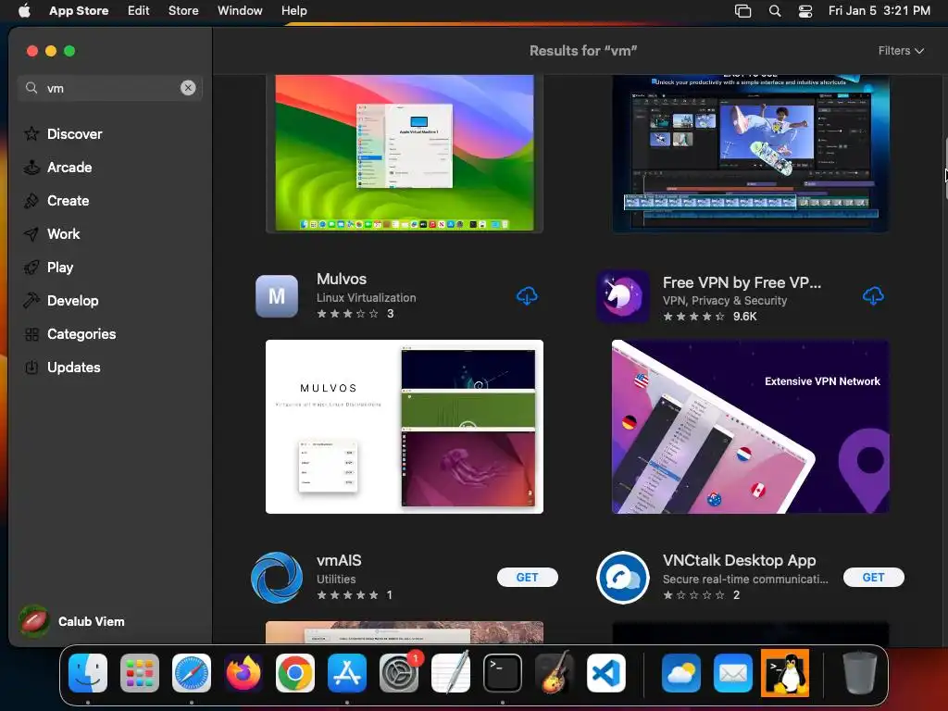The width and height of the screenshot is (948, 711).
Task: Open the Help menu
Action: pyautogui.click(x=293, y=10)
